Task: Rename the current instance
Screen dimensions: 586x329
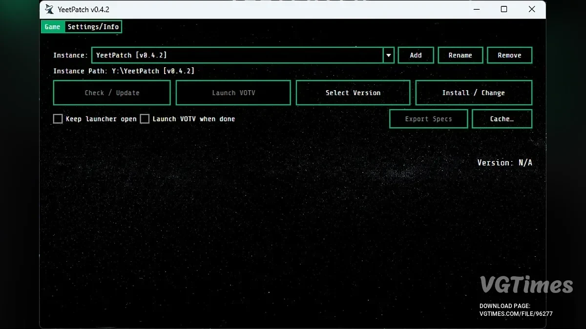Action: tap(460, 55)
